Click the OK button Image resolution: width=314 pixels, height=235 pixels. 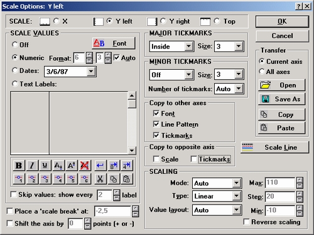[x=282, y=21]
